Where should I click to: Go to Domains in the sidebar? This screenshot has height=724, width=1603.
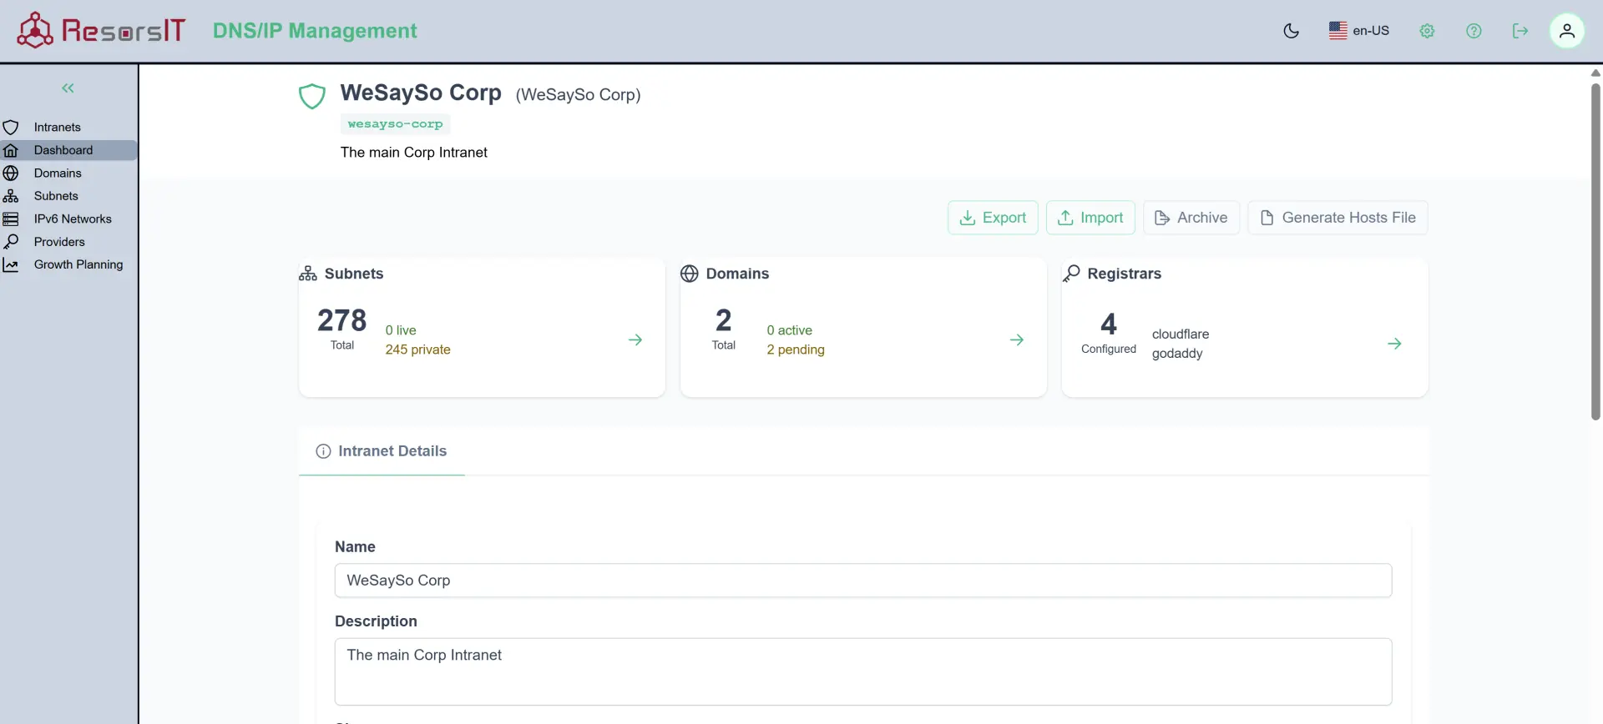[58, 173]
